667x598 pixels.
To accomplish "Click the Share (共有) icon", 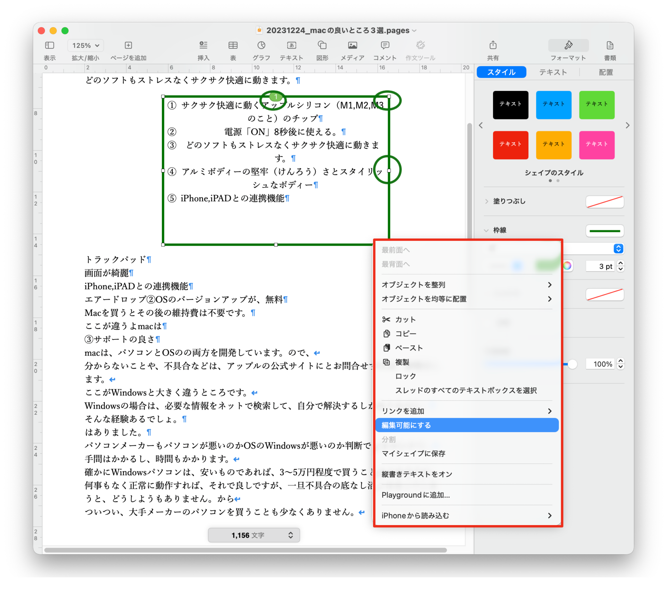I will [493, 45].
